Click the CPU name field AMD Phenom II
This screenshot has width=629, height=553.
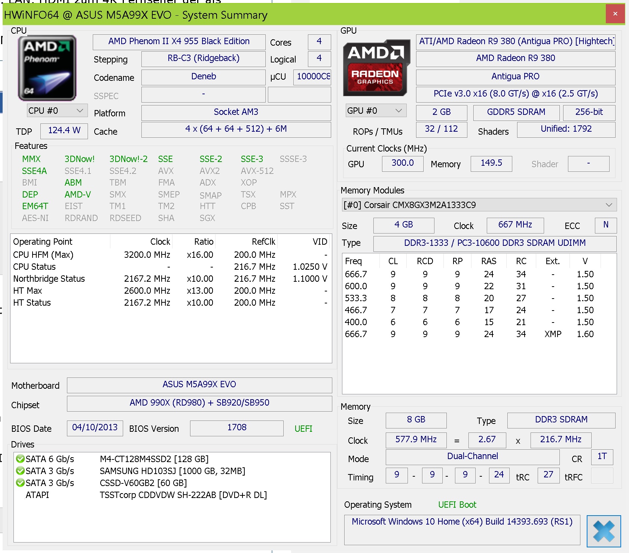pyautogui.click(x=179, y=42)
